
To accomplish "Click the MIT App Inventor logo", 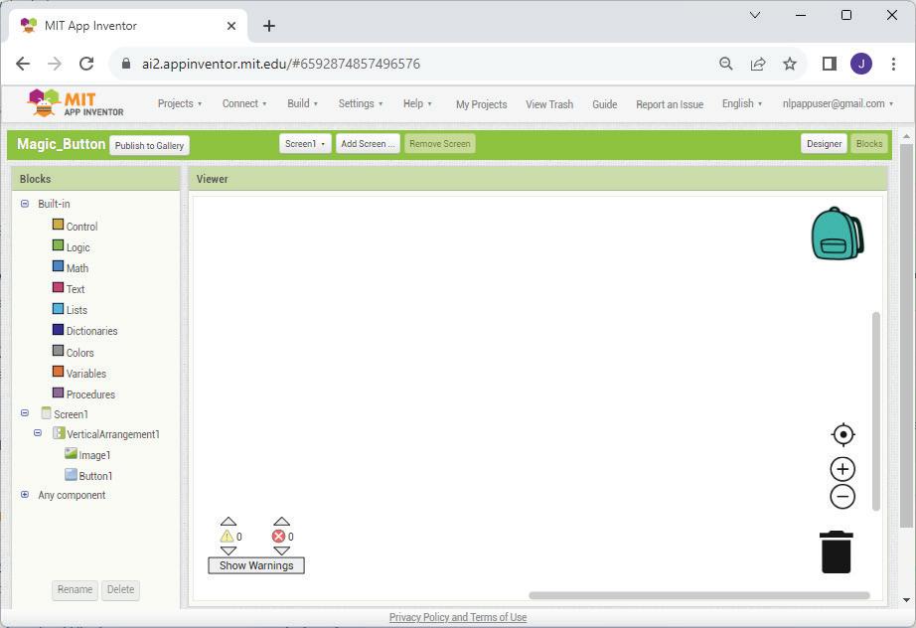I will [x=76, y=103].
